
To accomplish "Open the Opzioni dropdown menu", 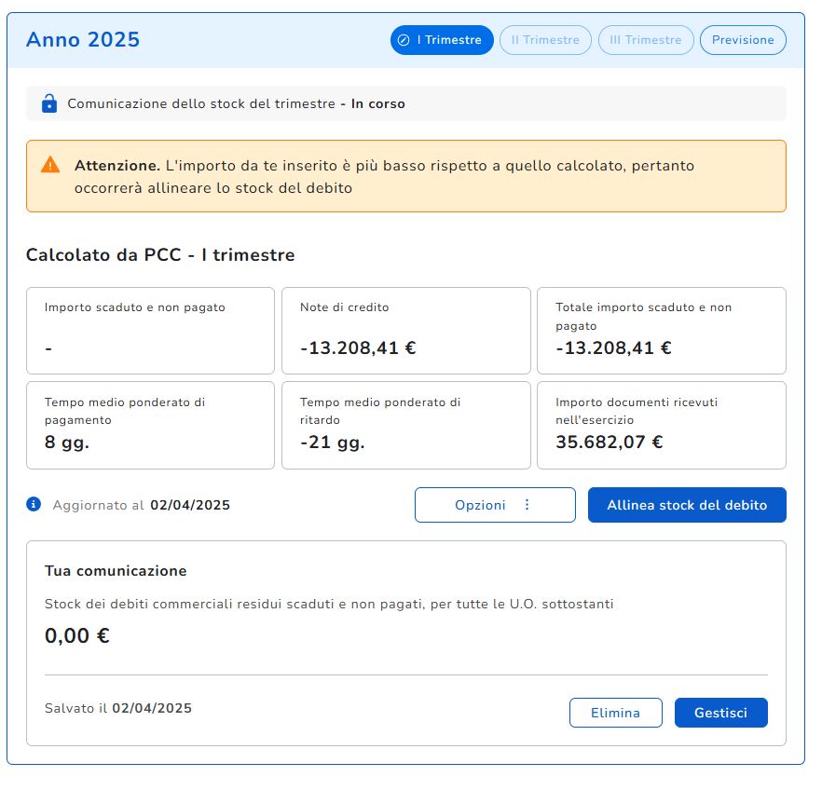I will 495,505.
